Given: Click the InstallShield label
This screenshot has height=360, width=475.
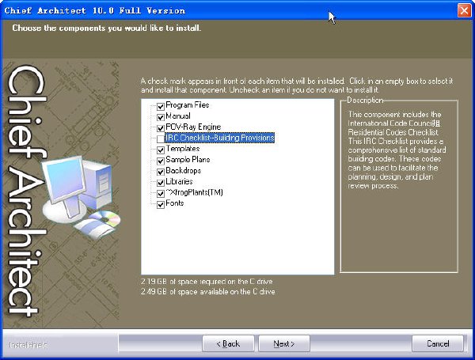Looking at the screenshot, I should point(28,345).
